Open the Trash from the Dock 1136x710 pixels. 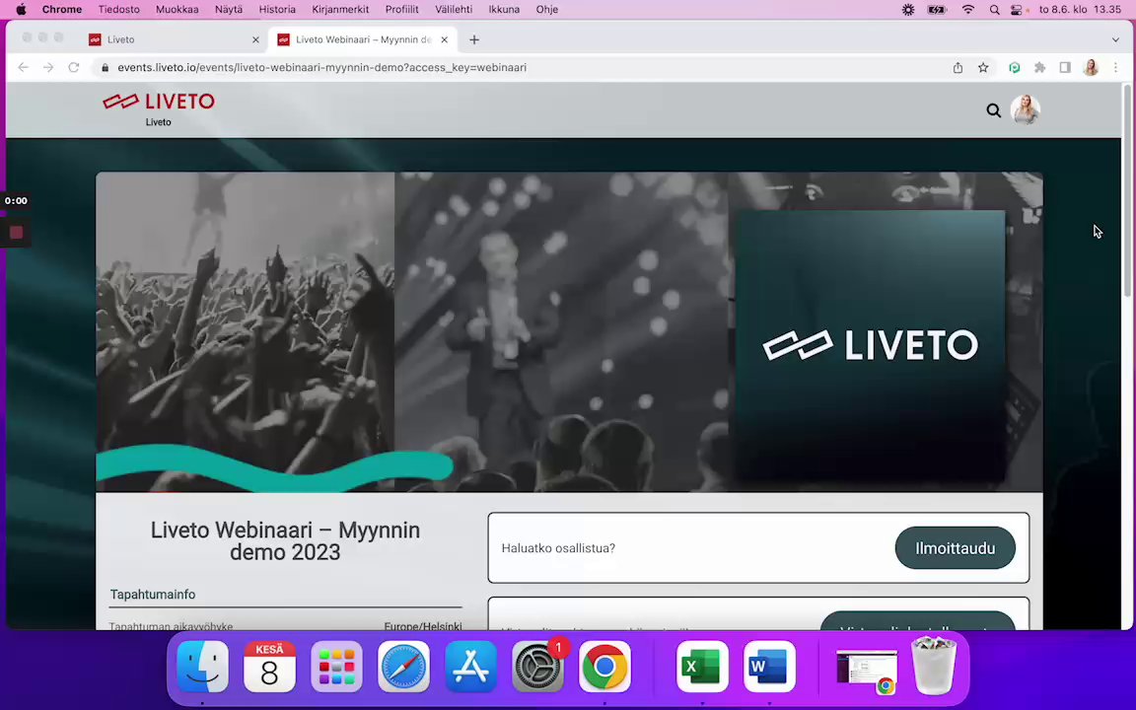(934, 667)
